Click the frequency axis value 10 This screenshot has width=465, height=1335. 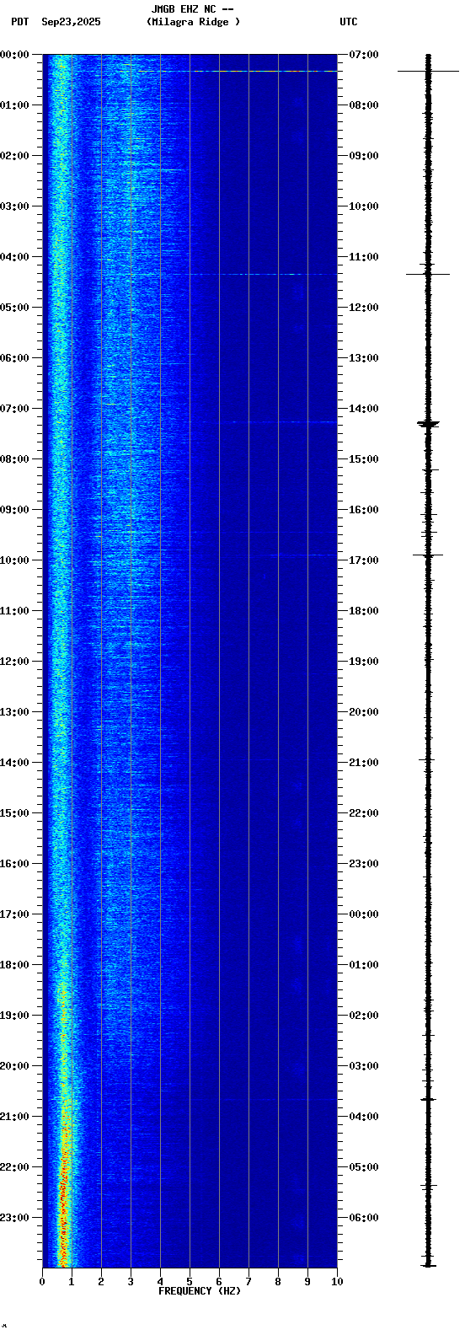tap(337, 1282)
